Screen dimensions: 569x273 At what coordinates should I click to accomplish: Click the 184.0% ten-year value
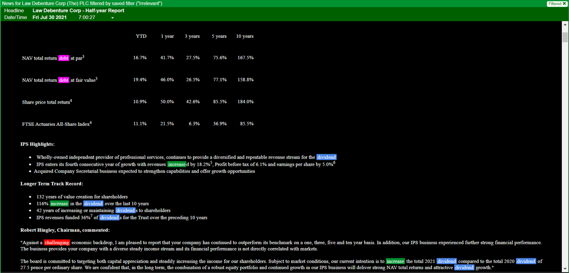pos(246,102)
